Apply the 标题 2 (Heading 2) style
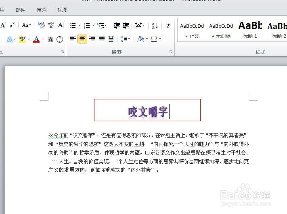Screen dimensions: 287x214 point(277,31)
